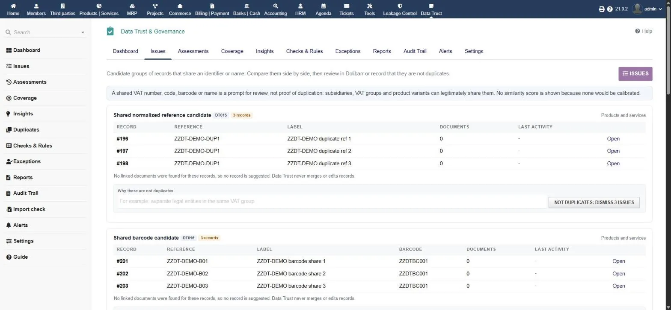Switch to the Coverage tab
Viewport: 671px width, 310px height.
pos(232,51)
